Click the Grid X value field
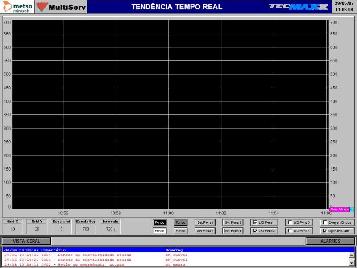 (x=12, y=229)
